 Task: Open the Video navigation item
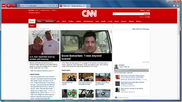pos(40,21)
